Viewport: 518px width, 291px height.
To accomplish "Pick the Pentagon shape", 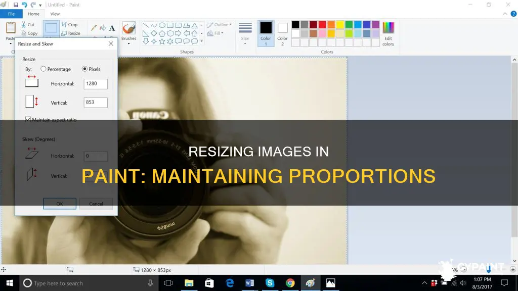I will pos(162,33).
